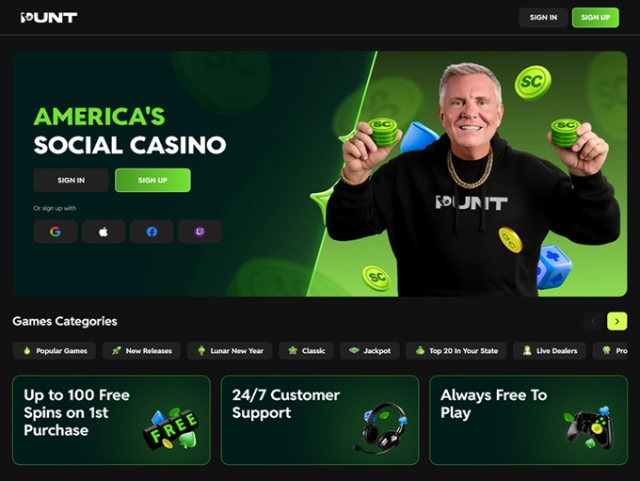Screen dimensions: 640x481
Task: Click the green Sign Up button in hero banner
Action: 152,180
